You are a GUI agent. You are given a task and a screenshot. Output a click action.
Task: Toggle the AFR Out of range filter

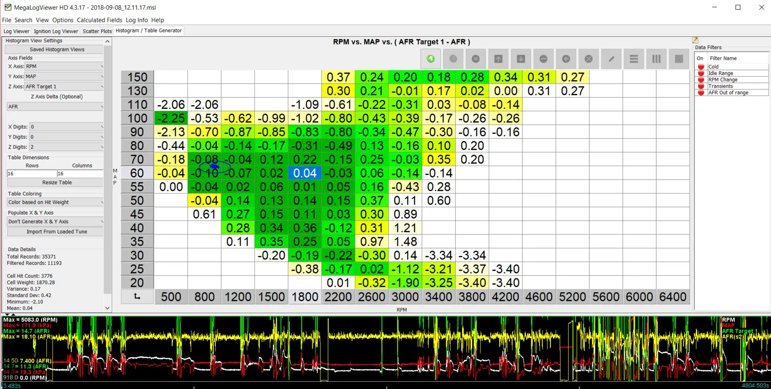(701, 92)
